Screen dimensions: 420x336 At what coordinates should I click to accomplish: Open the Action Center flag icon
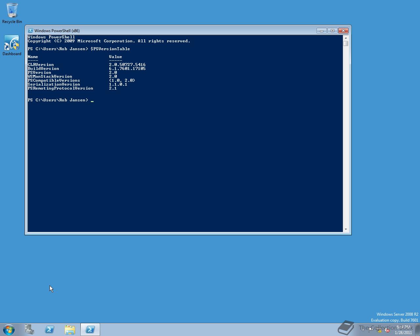(371, 330)
